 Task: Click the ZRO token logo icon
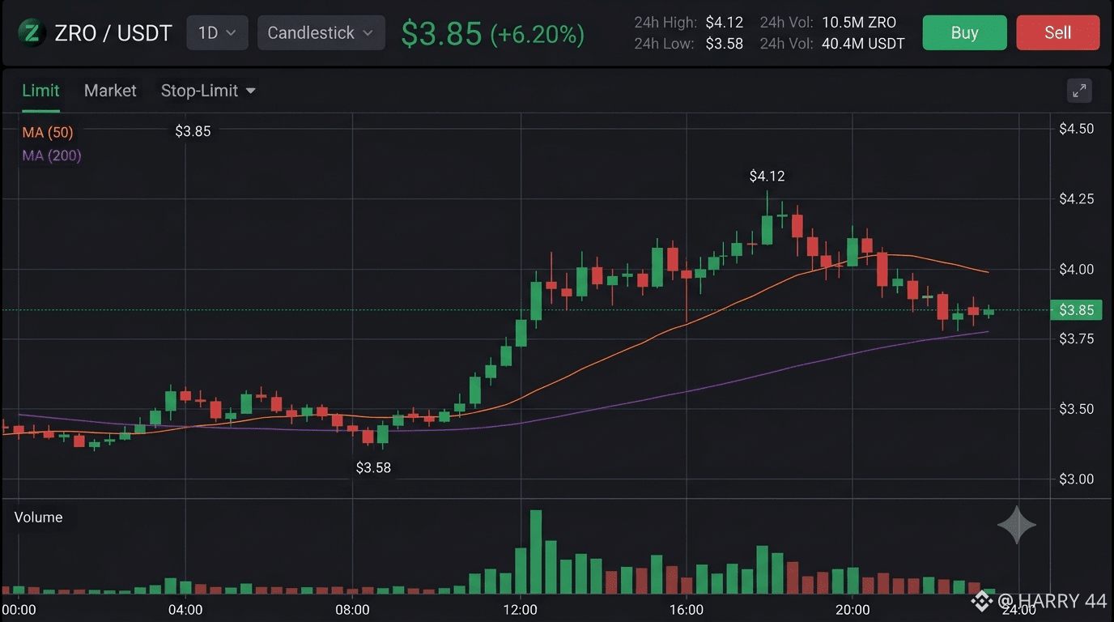pyautogui.click(x=30, y=32)
